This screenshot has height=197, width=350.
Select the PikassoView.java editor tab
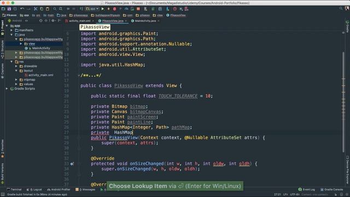coord(113,21)
